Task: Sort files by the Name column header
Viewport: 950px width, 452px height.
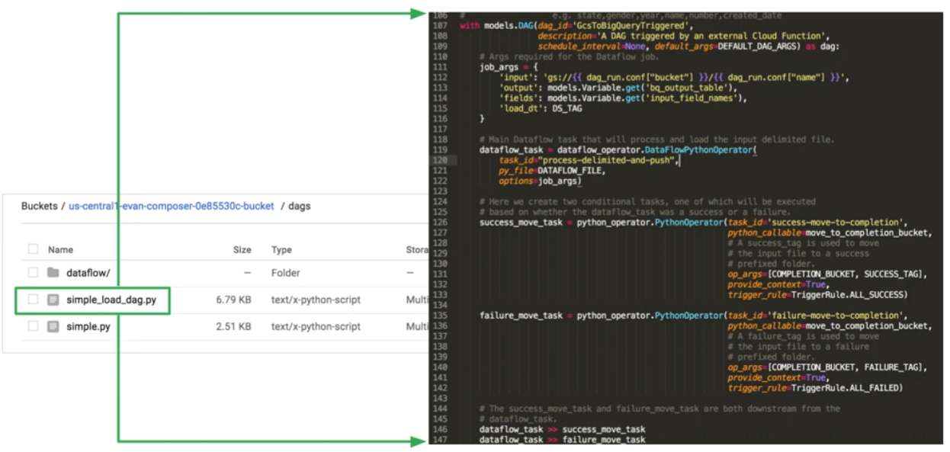Action: [x=59, y=249]
